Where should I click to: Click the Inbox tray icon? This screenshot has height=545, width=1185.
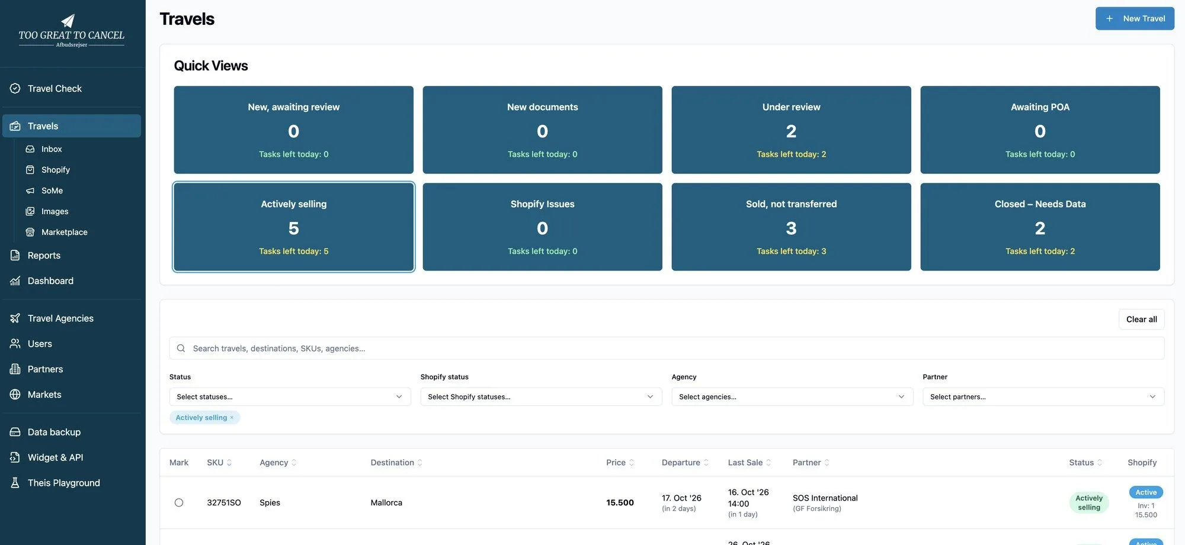point(30,149)
